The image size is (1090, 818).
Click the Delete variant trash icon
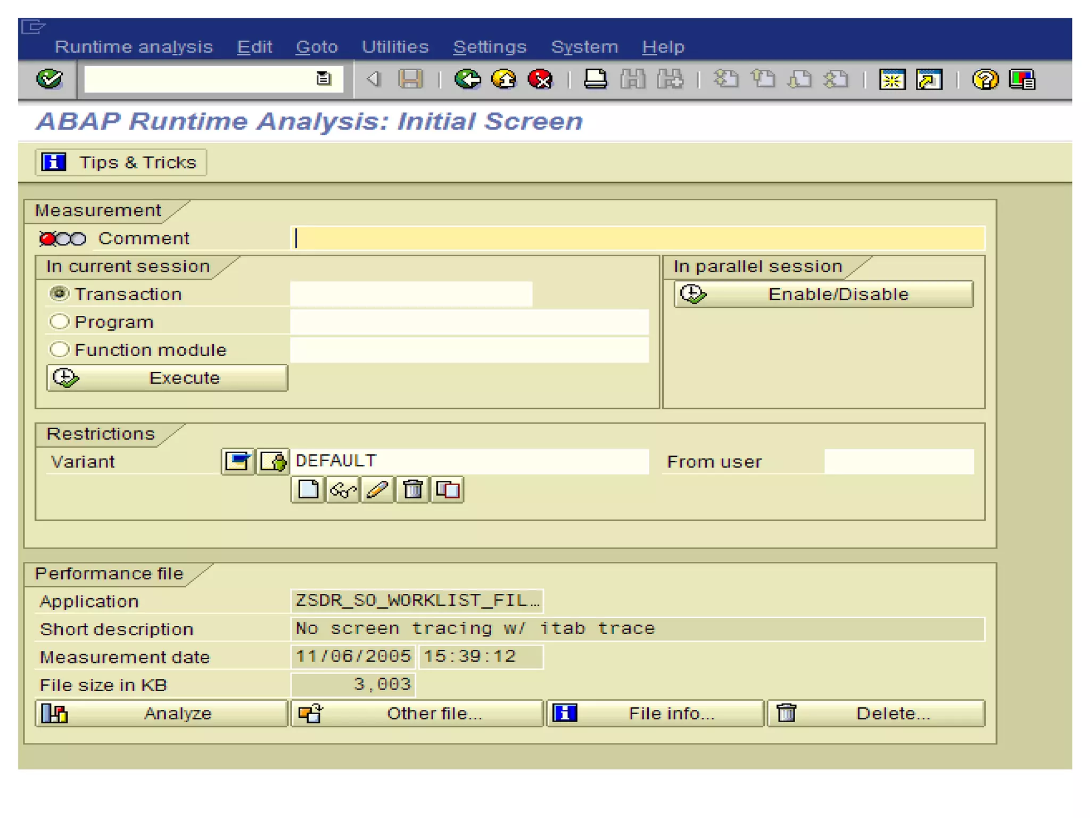(412, 489)
